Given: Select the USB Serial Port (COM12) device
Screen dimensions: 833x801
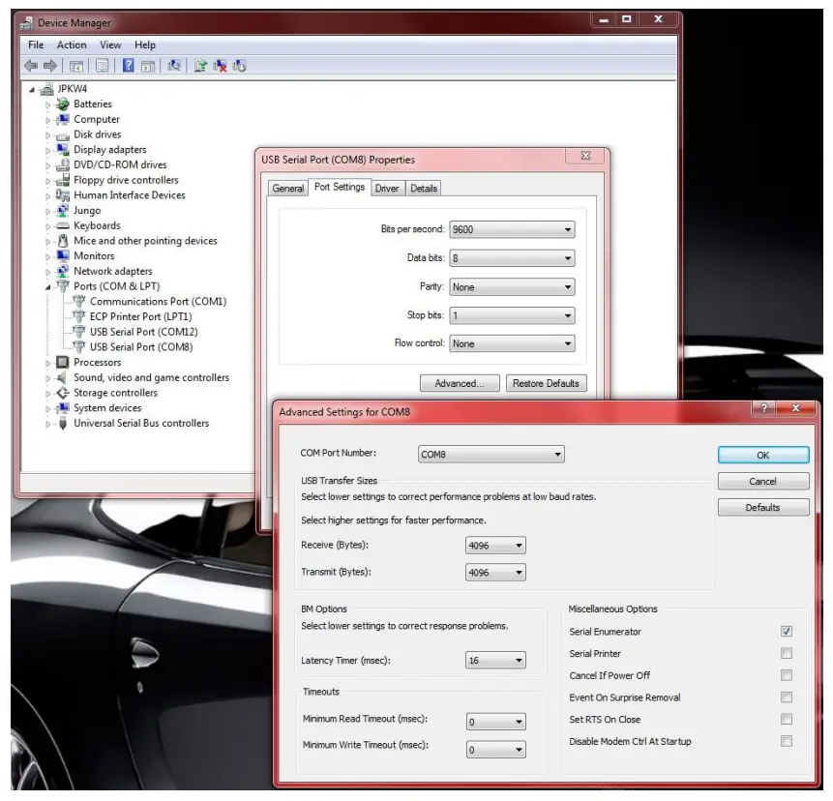Looking at the screenshot, I should click(143, 332).
